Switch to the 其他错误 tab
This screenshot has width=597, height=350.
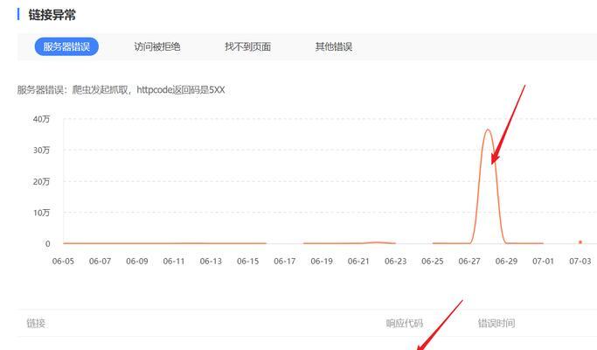point(334,46)
